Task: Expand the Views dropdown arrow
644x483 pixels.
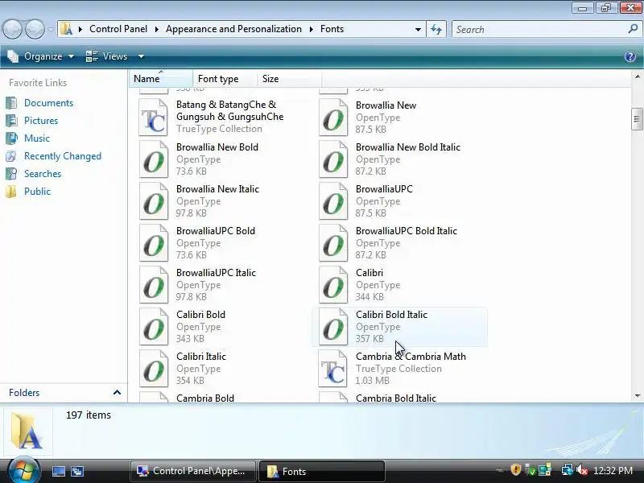Action: 141,56
